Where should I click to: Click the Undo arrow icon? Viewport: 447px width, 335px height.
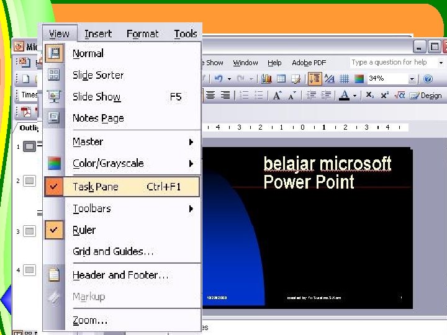pyautogui.click(x=219, y=79)
